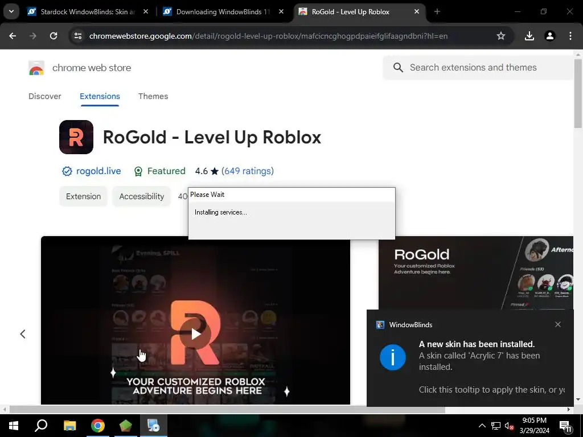Reload the current page
Screen dimensions: 583x437
[x=54, y=36]
